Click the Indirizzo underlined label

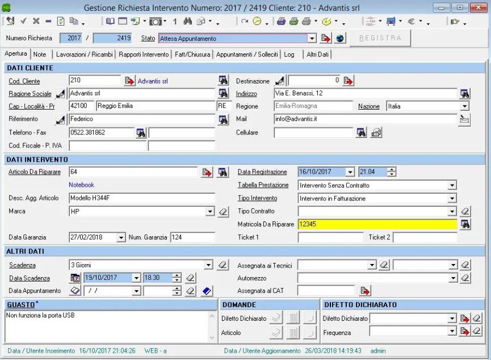click(246, 94)
